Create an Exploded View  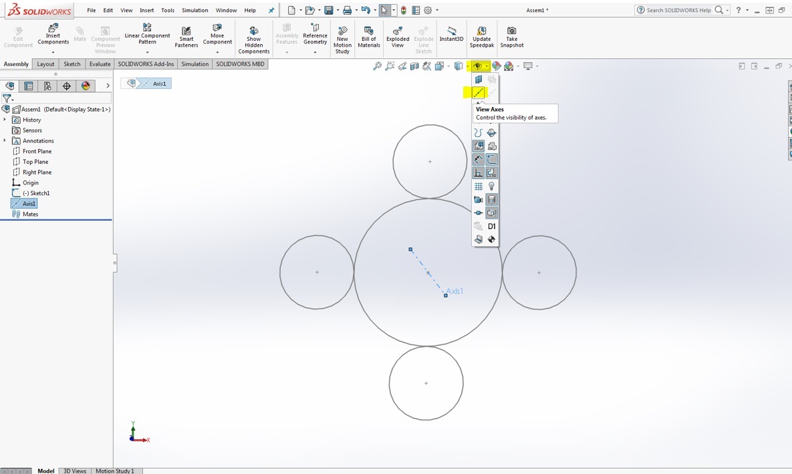point(398,37)
